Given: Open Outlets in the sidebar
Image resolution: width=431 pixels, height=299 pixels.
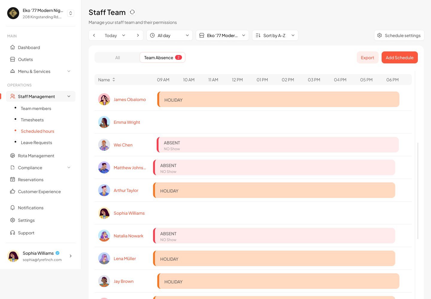Looking at the screenshot, I should pos(41,59).
